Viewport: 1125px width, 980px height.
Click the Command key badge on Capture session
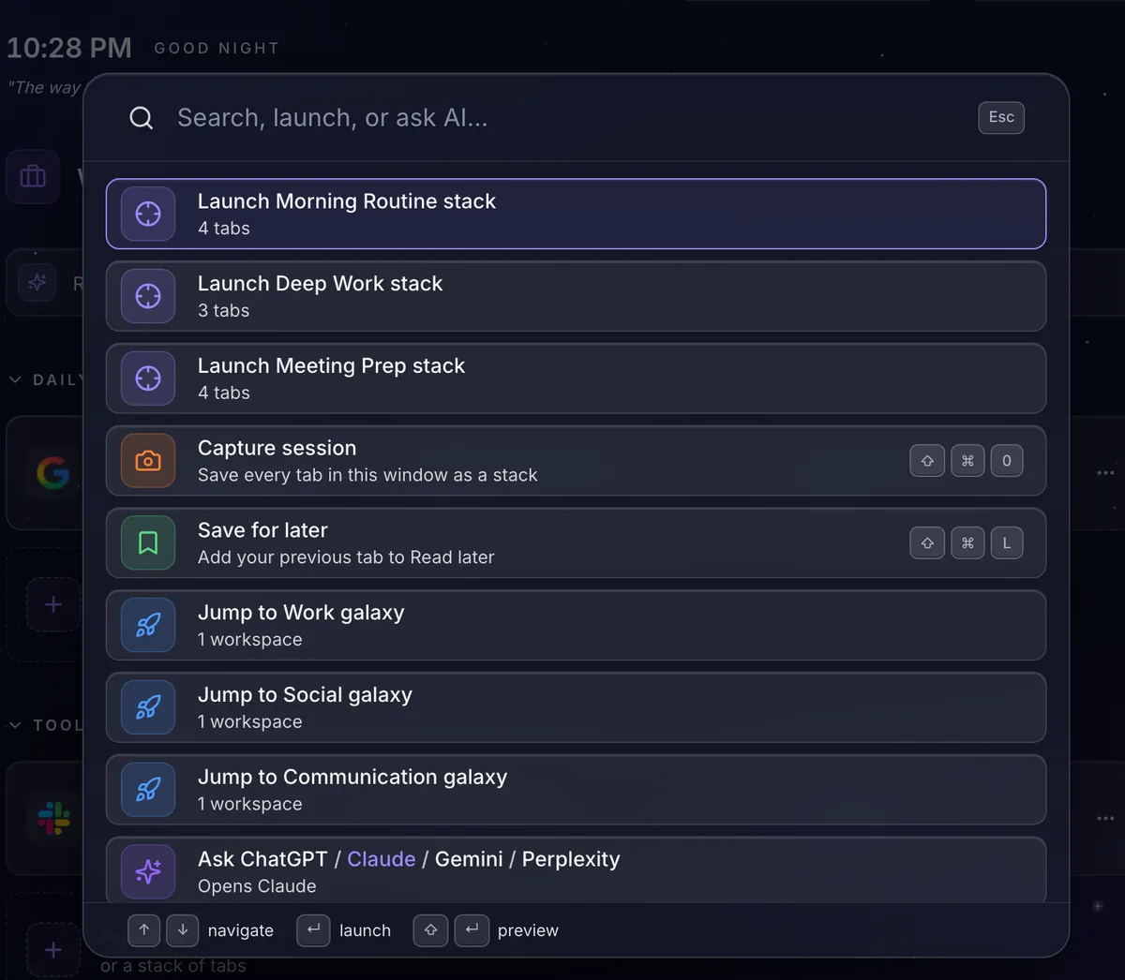click(x=967, y=461)
